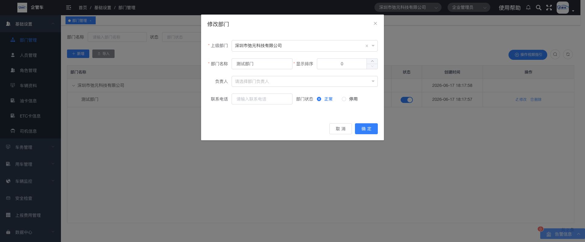The image size is (585, 242).
Task: Open 角色管理 in the sidebar
Action: tap(30, 70)
